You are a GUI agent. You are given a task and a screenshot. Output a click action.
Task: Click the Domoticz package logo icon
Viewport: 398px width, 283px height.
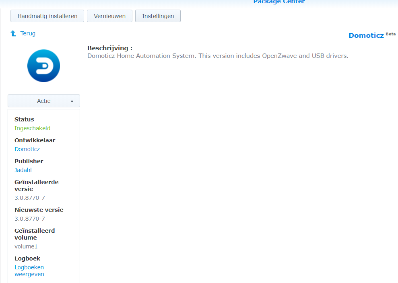pos(43,66)
